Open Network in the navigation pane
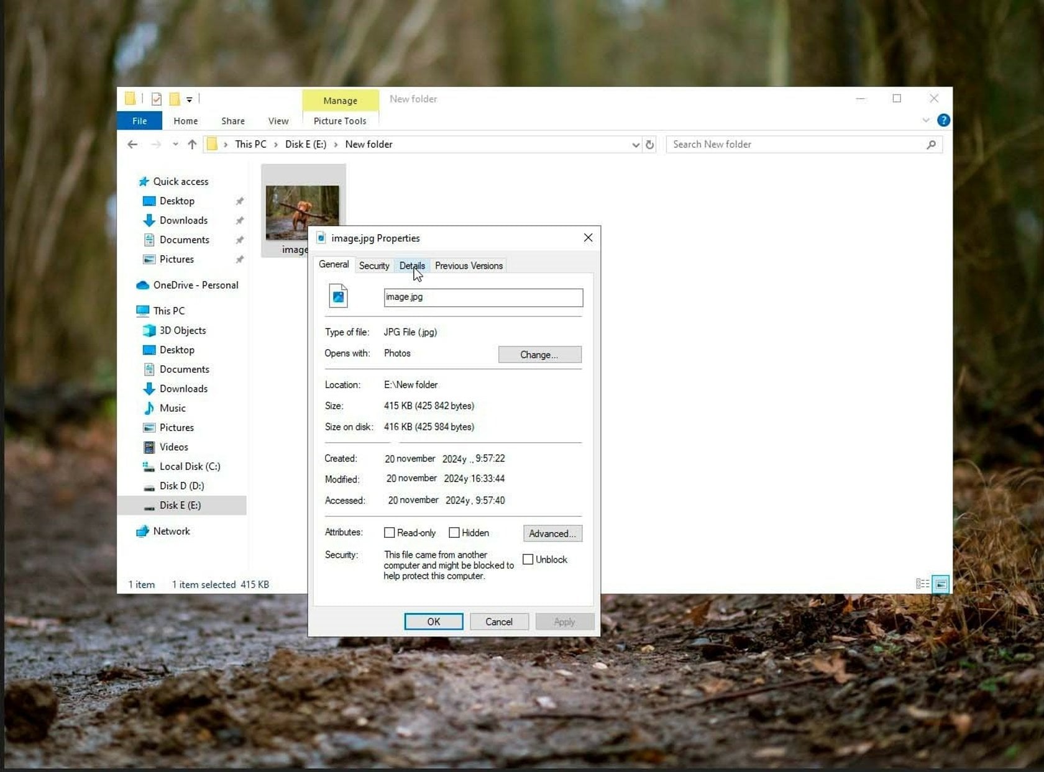The image size is (1044, 772). [171, 531]
